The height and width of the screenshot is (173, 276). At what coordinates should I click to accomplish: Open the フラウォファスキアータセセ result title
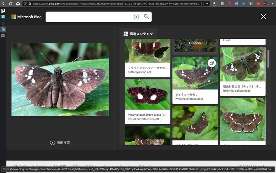[x=147, y=67]
